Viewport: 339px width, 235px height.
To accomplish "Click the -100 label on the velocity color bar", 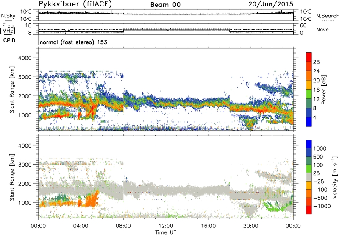I will pyautogui.click(x=320, y=190).
